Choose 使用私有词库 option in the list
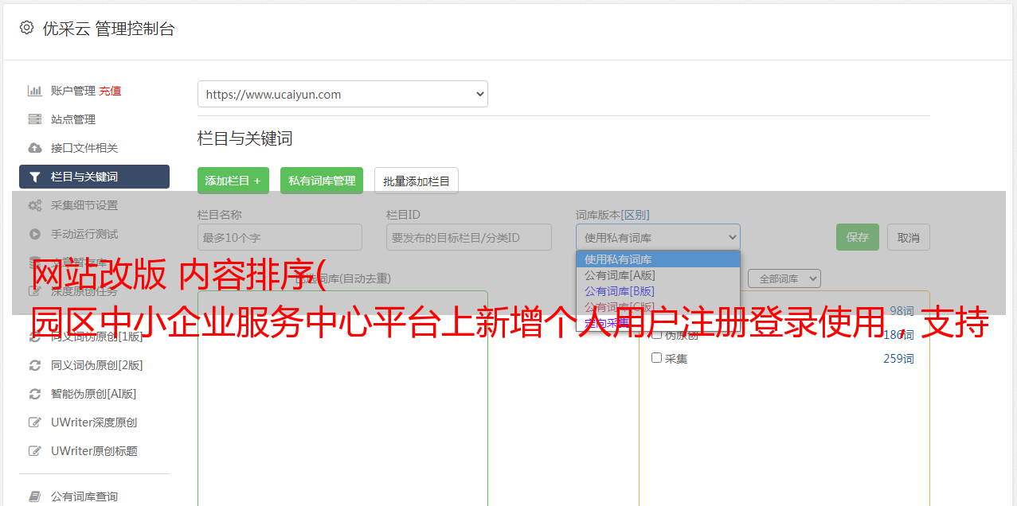Viewport: 1017px width, 506px height. [658, 259]
